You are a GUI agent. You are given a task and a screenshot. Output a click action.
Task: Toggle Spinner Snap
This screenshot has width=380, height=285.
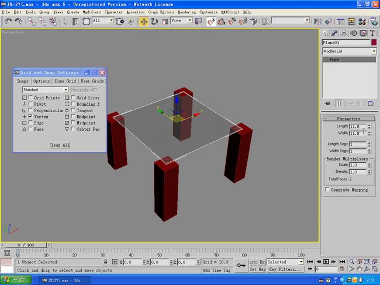point(243,22)
